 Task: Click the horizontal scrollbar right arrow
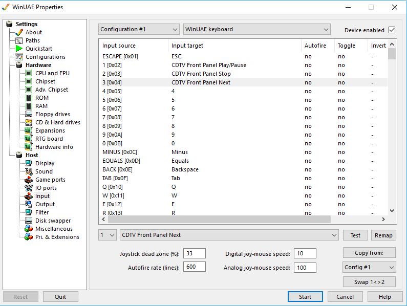pos(383,220)
